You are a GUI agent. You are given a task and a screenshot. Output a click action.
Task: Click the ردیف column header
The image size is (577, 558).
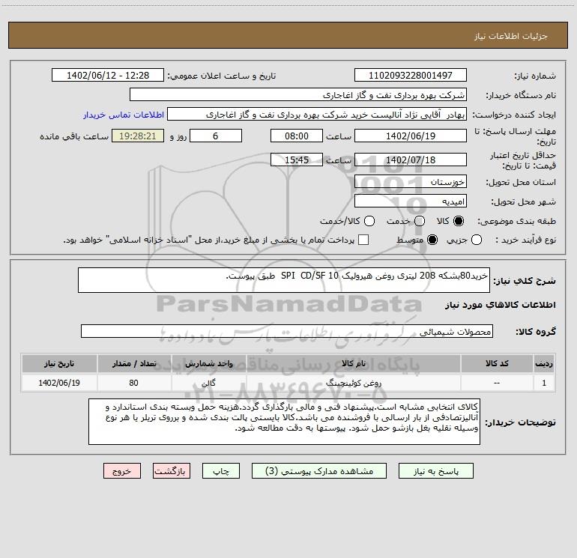pos(544,363)
